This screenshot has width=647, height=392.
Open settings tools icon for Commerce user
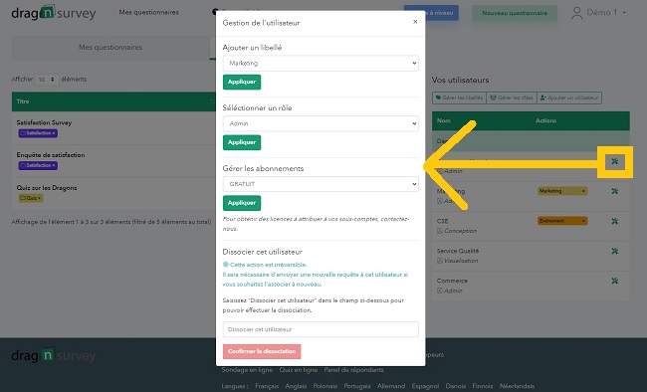(x=615, y=281)
